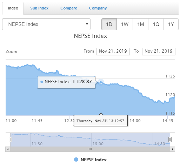
Task: Click the 11:30 navigator time label
Action: point(37,144)
